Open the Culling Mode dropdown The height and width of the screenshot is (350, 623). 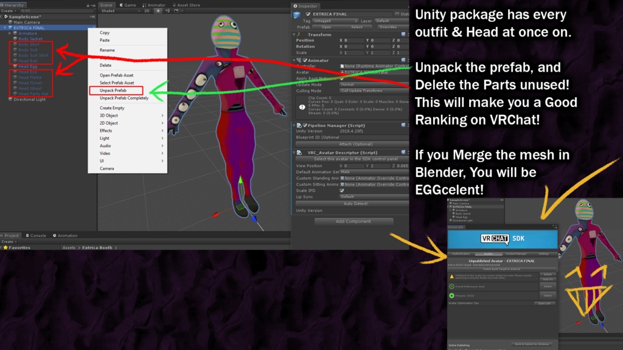coord(374,91)
